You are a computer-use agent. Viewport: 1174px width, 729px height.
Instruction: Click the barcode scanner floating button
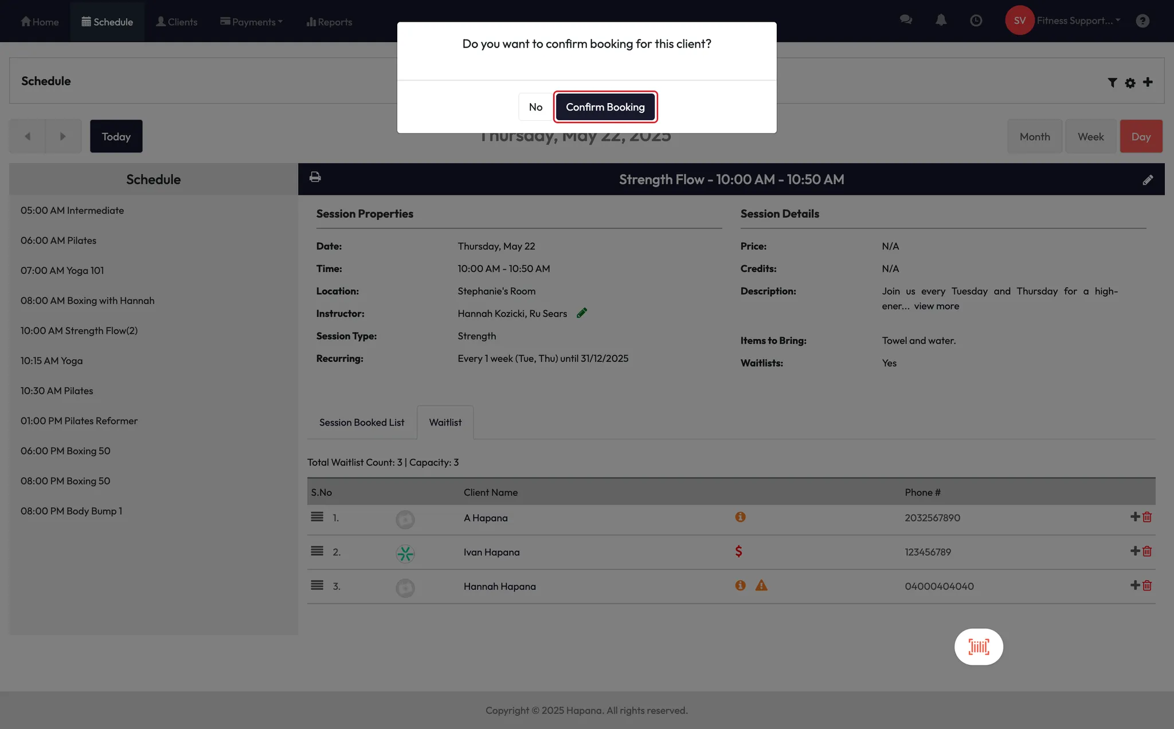(979, 647)
